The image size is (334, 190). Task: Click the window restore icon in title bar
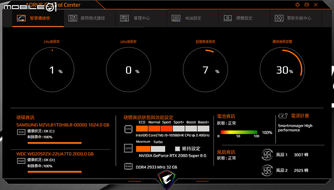[307, 5]
